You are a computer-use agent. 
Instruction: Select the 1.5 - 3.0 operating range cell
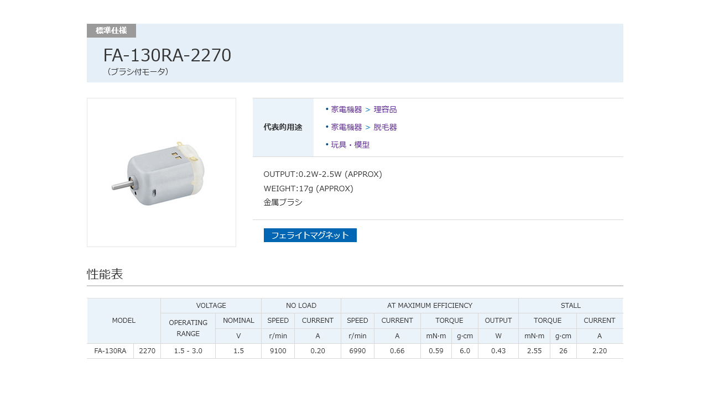(x=188, y=351)
